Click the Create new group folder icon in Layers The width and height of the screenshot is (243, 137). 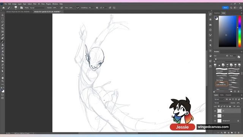point(232,133)
